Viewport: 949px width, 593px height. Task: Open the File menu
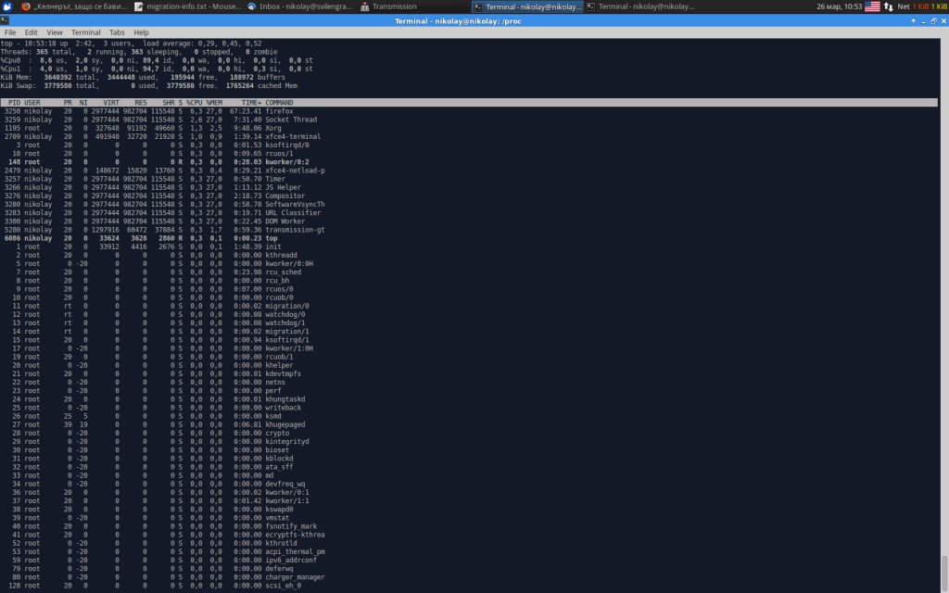click(10, 32)
